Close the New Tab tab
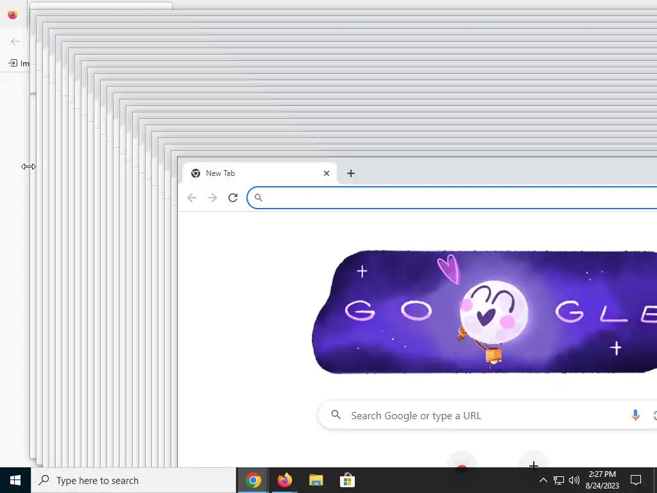The height and width of the screenshot is (493, 657). [x=327, y=173]
